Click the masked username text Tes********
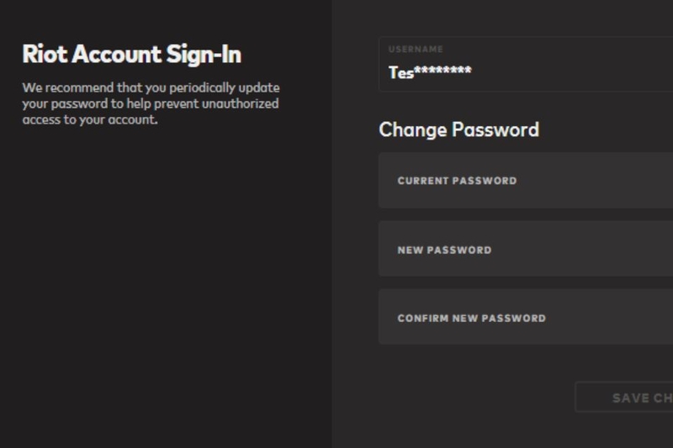 tap(429, 72)
